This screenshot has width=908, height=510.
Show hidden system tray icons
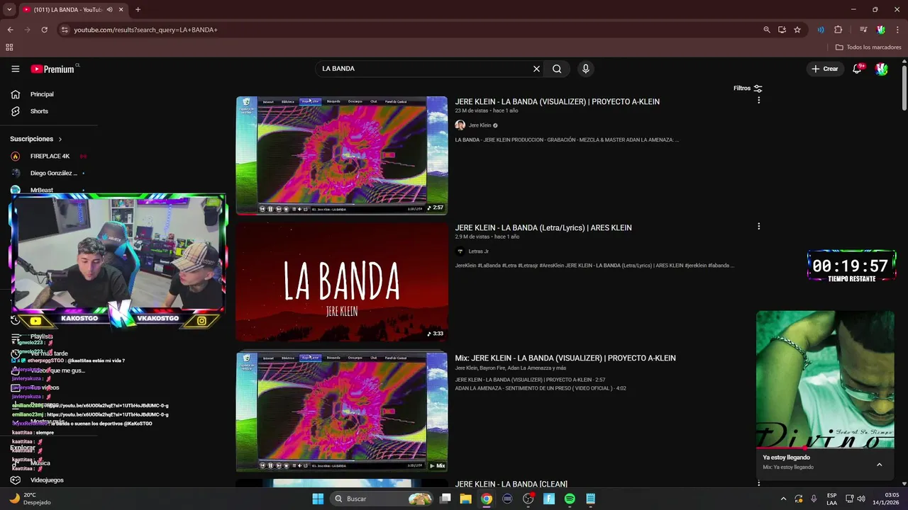tap(783, 499)
